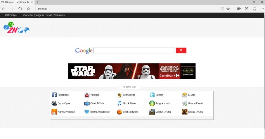Open the Metin2 Oyunu text link
The width and height of the screenshot is (265, 139).
(x=163, y=112)
